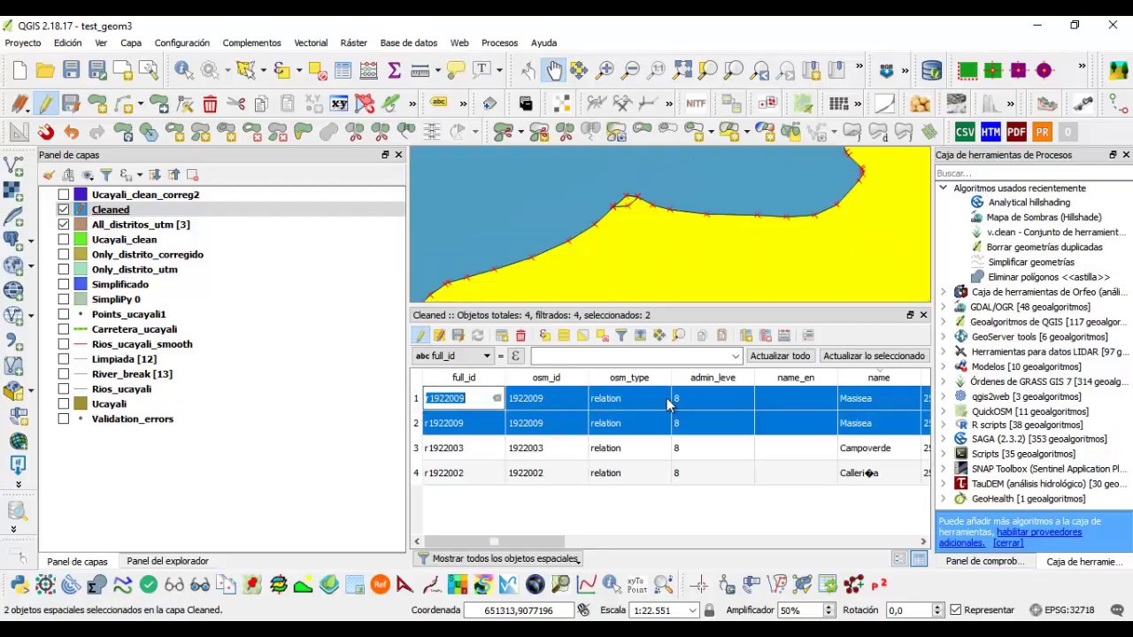Click the New Project blank page icon
Viewport: 1133px width, 637px height.
(19, 70)
